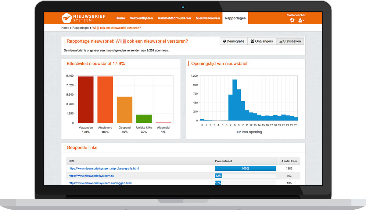Click the 'uur van opening' axis label
The width and height of the screenshot is (366, 210).
tap(249, 132)
